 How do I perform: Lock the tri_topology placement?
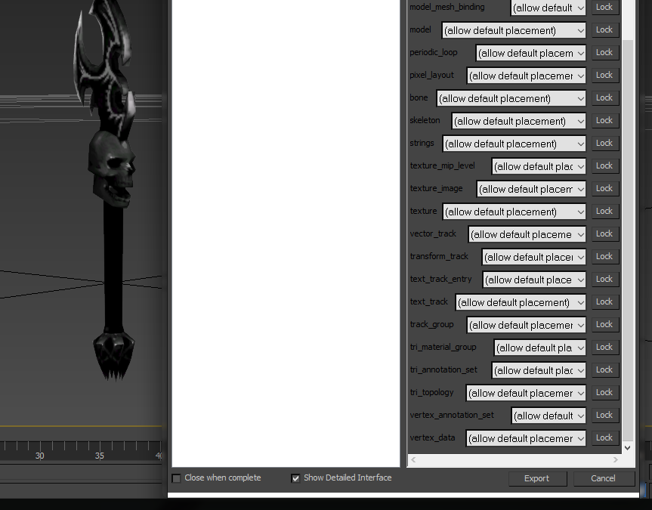click(604, 393)
